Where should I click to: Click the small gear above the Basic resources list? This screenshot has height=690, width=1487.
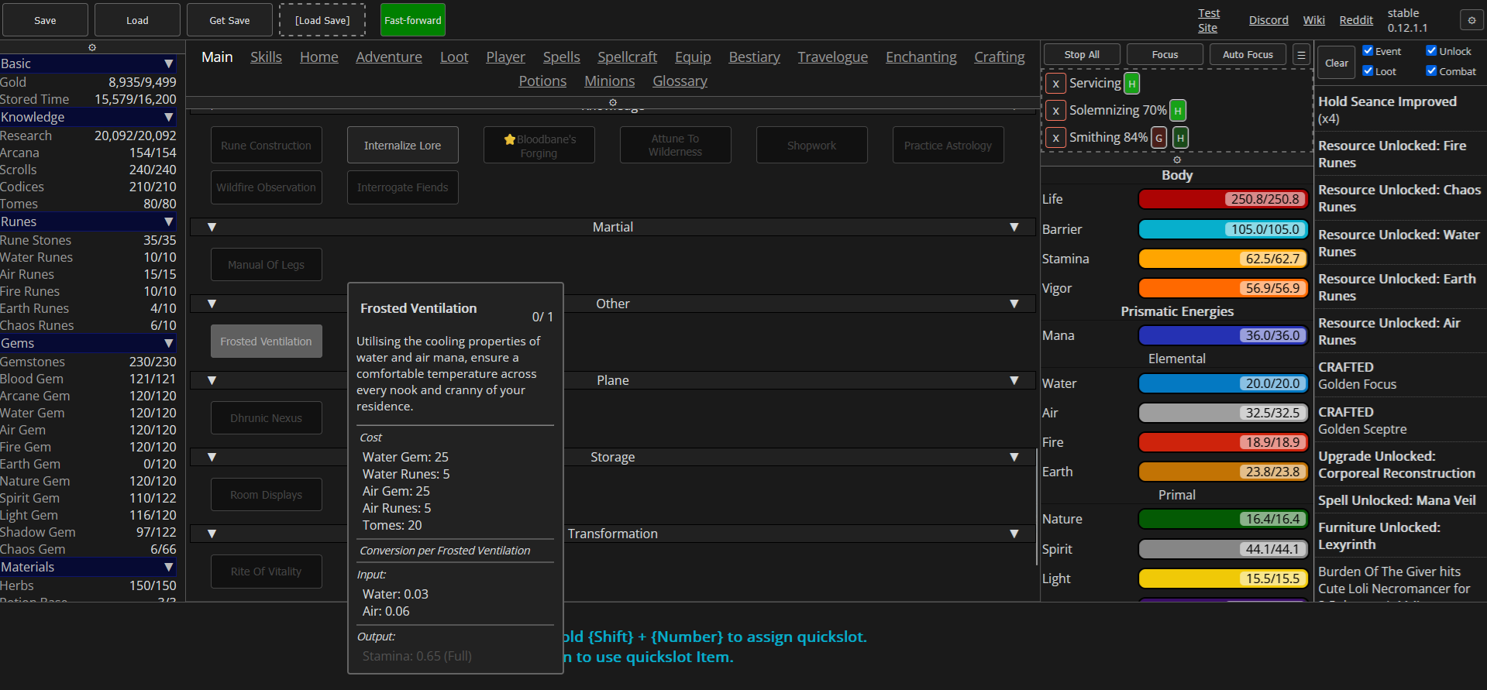point(92,47)
